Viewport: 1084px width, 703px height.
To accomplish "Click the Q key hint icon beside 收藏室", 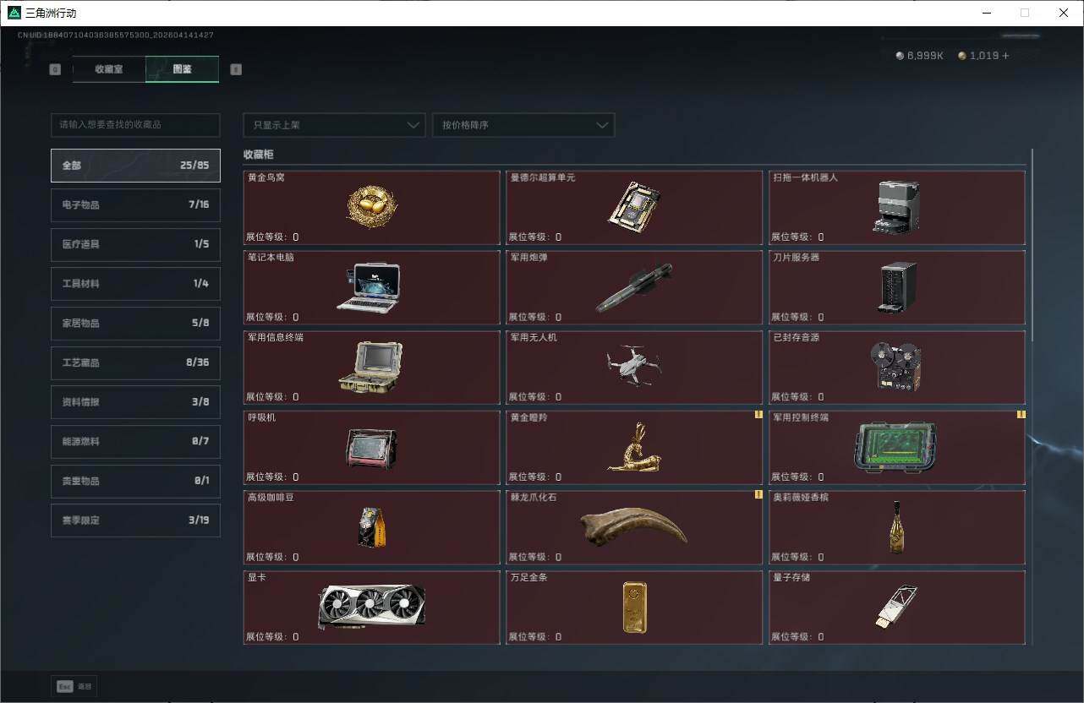I will point(55,69).
